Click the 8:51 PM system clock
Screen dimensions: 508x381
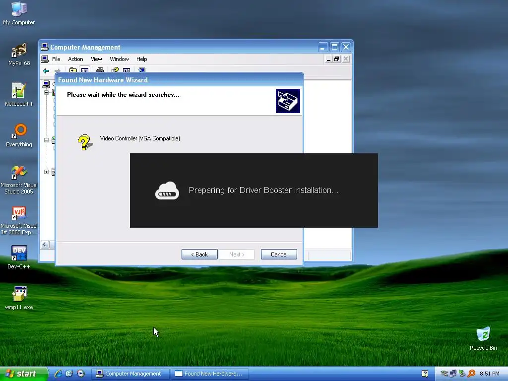point(489,374)
